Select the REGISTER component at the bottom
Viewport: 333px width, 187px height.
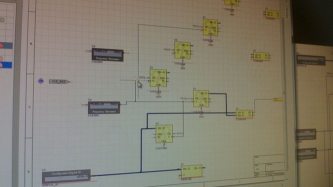pyautogui.click(x=191, y=171)
